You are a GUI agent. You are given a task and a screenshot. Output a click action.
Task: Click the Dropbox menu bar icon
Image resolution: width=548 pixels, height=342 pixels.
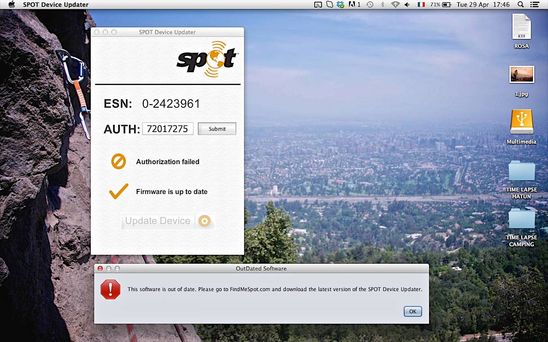point(340,4)
